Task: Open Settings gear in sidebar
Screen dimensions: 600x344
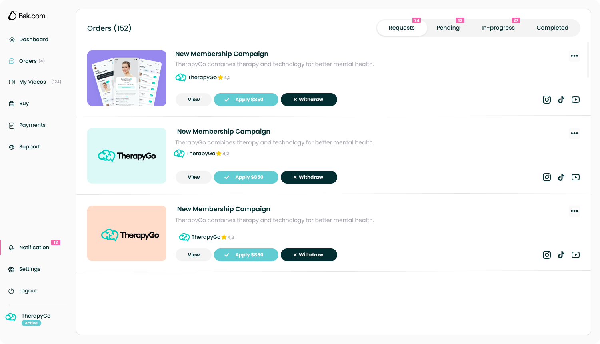Action: (11, 269)
